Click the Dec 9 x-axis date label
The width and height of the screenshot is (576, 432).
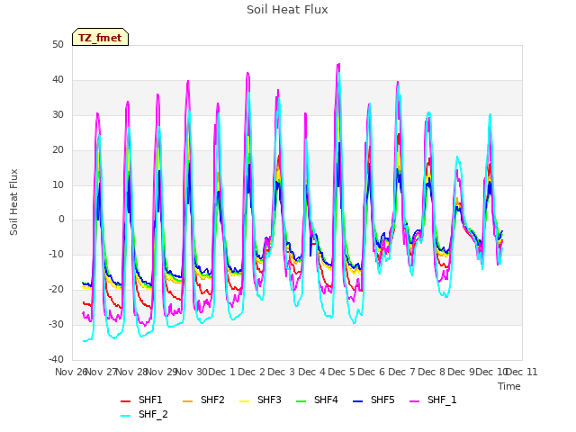click(x=462, y=372)
